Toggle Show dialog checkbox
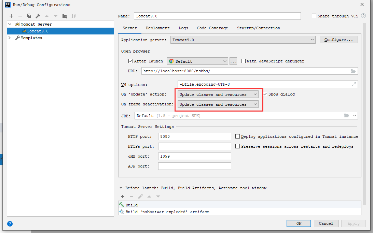Screen dimensions: 373x233 (265, 94)
